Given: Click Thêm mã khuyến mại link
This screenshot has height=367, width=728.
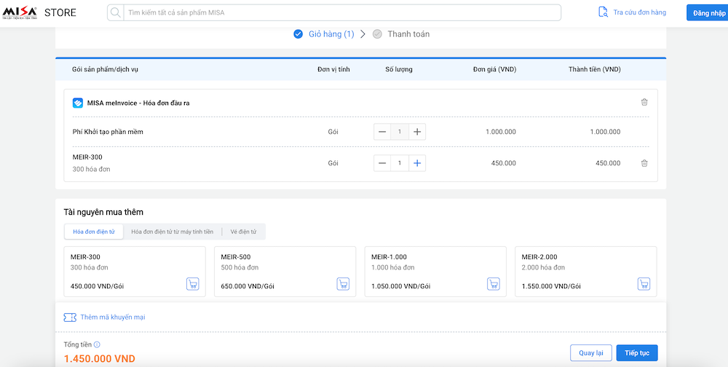Looking at the screenshot, I should point(113,317).
